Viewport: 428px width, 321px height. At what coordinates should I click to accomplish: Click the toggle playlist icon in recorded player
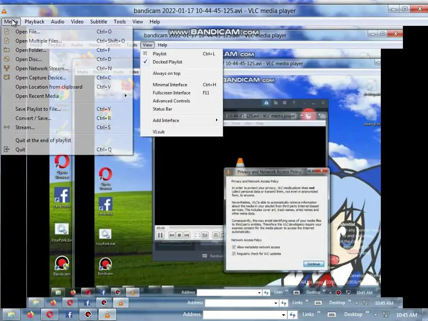point(216,235)
